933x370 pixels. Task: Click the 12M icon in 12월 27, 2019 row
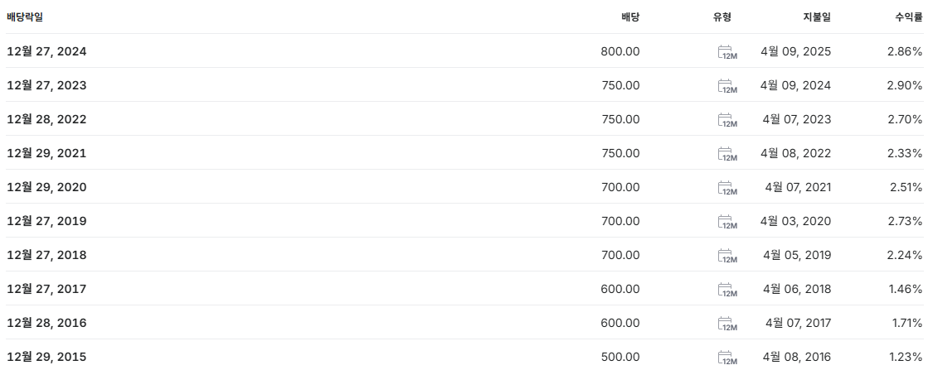point(727,222)
